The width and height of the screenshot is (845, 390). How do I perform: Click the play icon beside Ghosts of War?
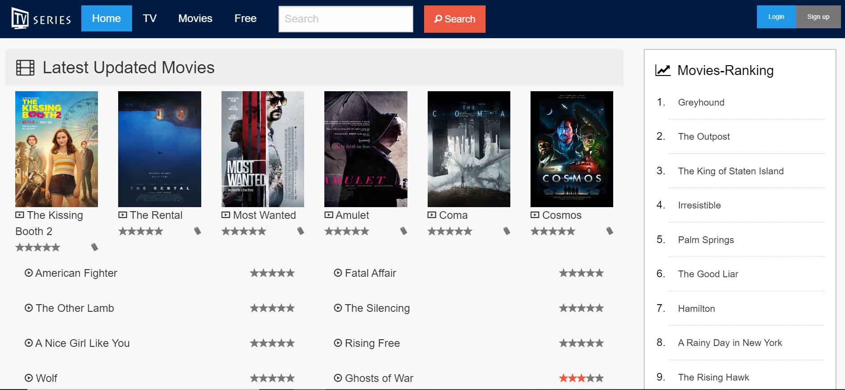[x=338, y=378]
